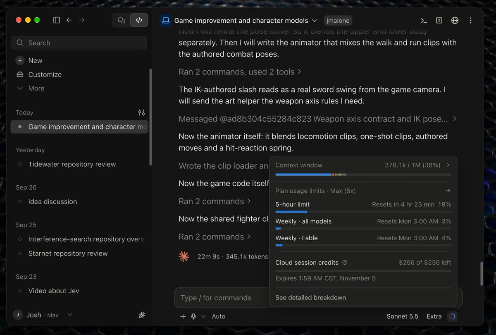This screenshot has height=335, width=496.
Task: Click the sidebar vertical scrollbar
Action: click(x=150, y=117)
